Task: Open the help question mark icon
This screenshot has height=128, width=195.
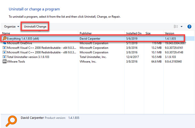Action: point(189,27)
